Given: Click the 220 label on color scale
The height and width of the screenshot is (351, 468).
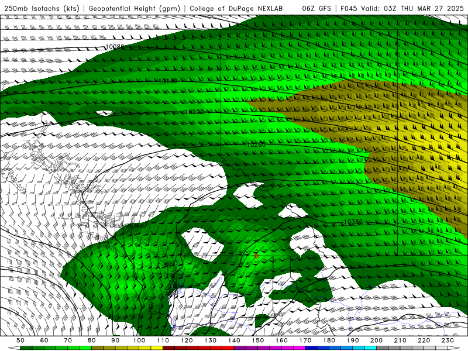Looking at the screenshot, I should tap(424, 340).
